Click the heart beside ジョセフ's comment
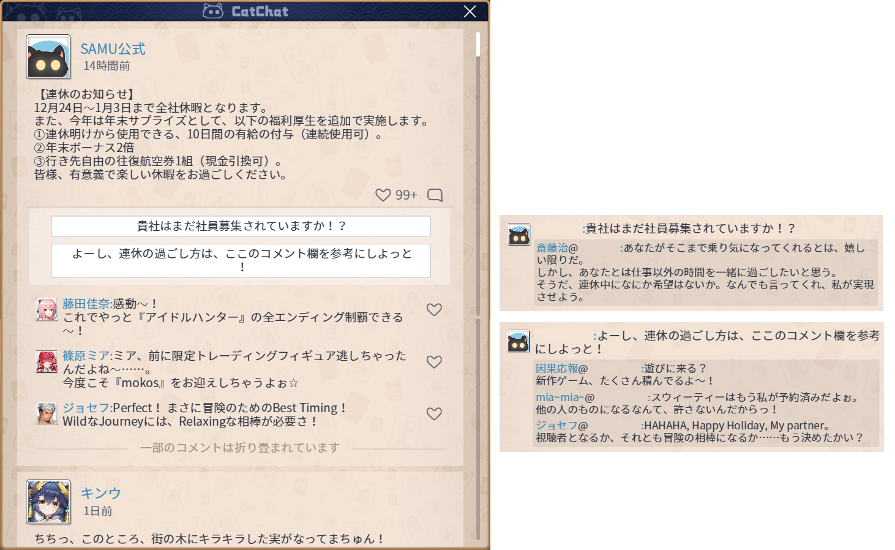The width and height of the screenshot is (895, 550). tap(434, 414)
